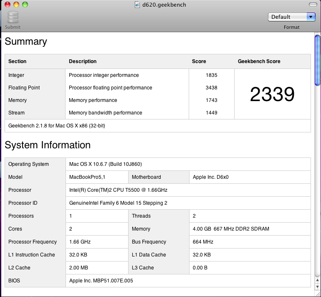This screenshot has width=321, height=297.
Task: Click 'Processor integer performance' description
Action: coord(104,75)
